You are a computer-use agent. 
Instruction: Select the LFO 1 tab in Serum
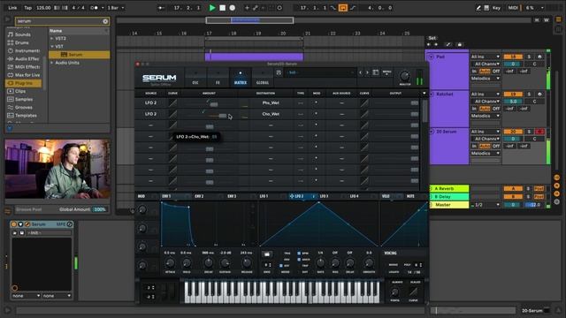coord(264,196)
